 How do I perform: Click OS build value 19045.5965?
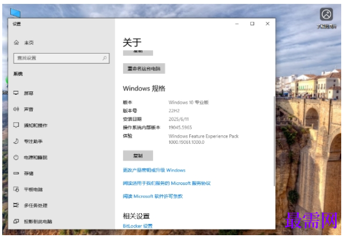(x=180, y=127)
